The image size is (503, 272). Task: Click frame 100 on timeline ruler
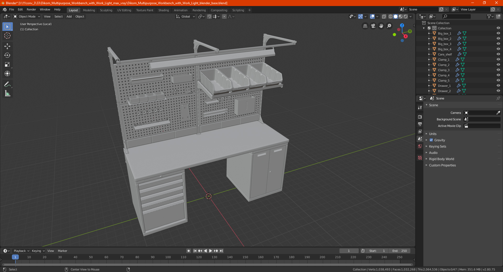[168, 257]
